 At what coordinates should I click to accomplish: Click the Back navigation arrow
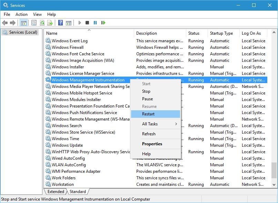click(5, 23)
